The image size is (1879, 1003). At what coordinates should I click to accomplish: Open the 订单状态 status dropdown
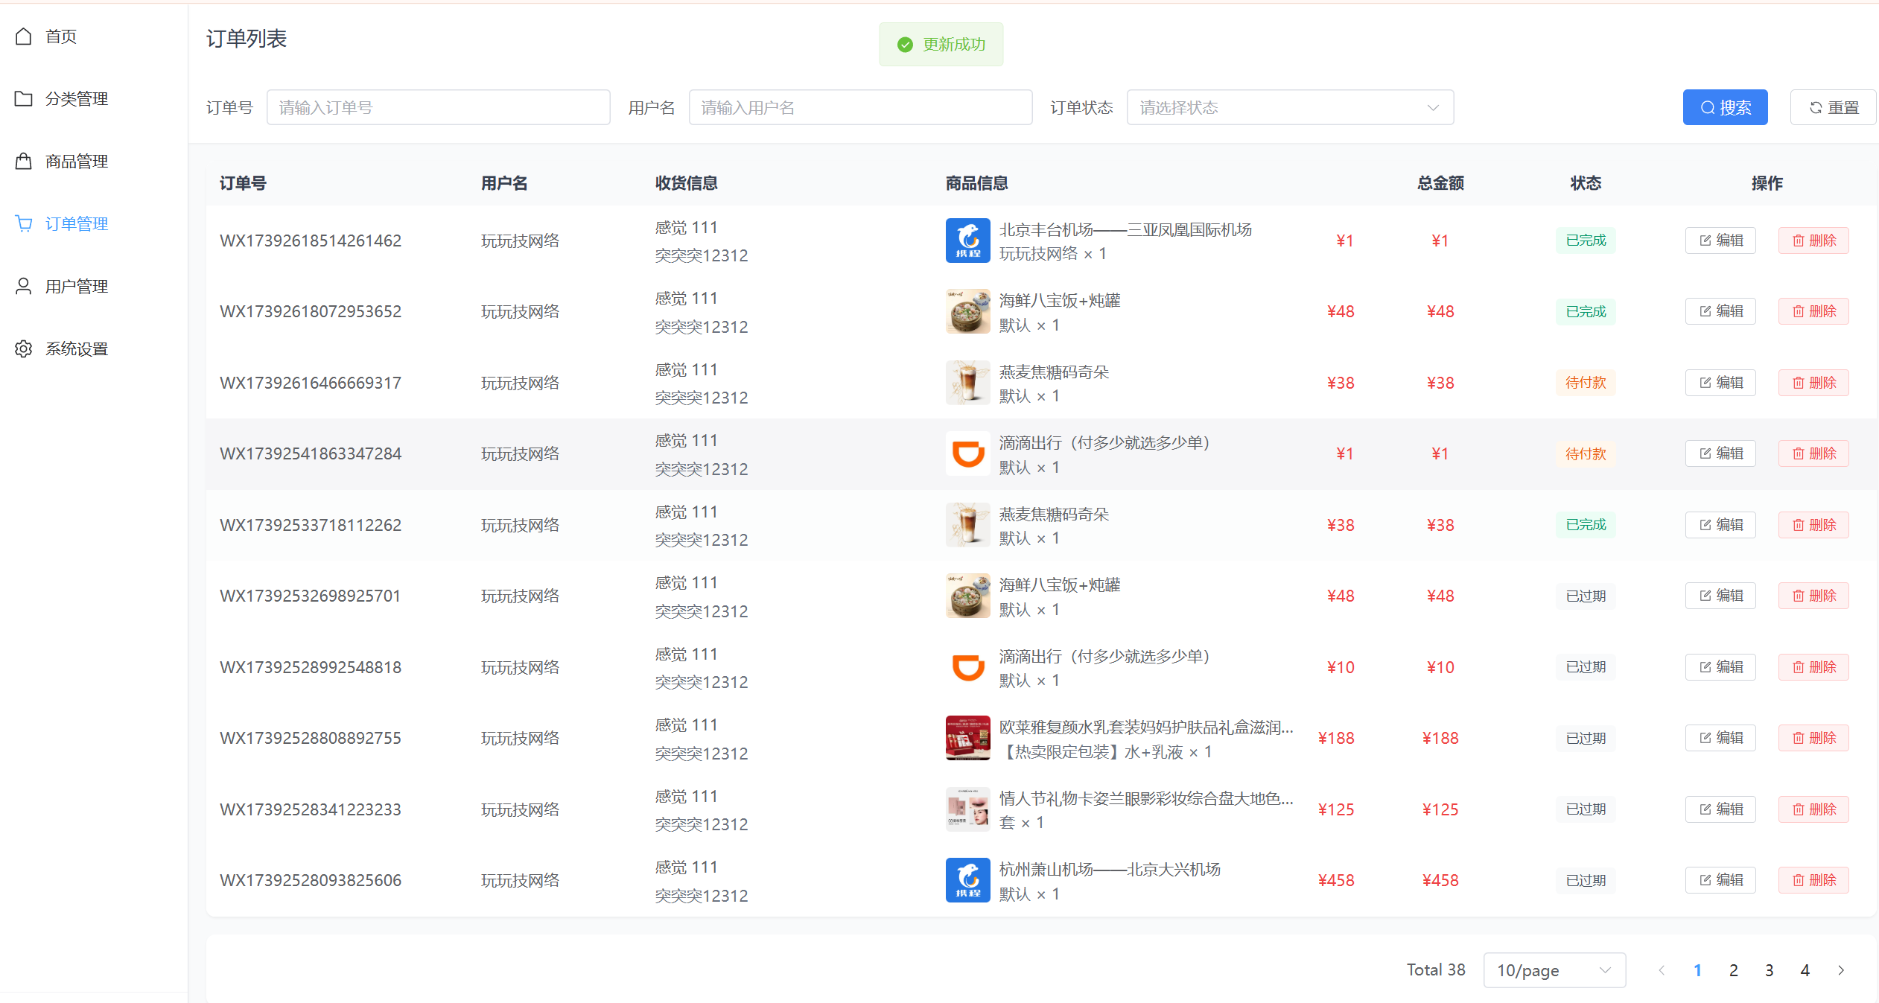tap(1289, 108)
